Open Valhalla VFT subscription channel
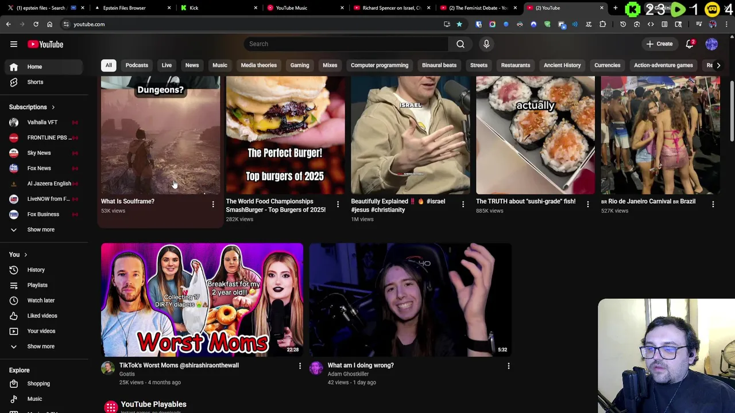The image size is (735, 413). (x=44, y=122)
